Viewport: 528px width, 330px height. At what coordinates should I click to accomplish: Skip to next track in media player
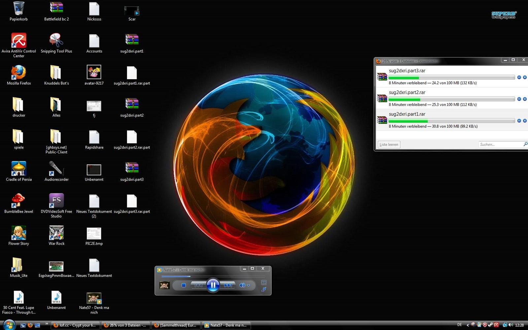pyautogui.click(x=228, y=285)
